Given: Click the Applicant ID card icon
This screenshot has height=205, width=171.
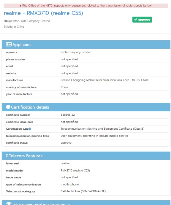Looking at the screenshot, I should (x=9, y=45).
